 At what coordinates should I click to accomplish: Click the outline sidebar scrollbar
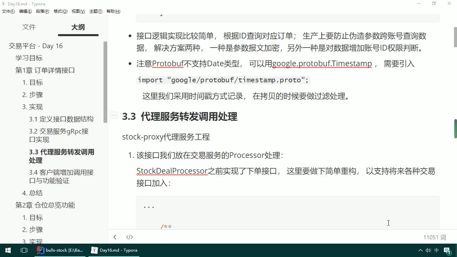click(x=105, y=82)
